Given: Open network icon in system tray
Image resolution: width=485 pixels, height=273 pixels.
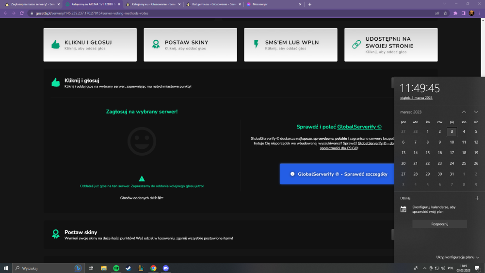Looking at the screenshot, I should point(437,268).
